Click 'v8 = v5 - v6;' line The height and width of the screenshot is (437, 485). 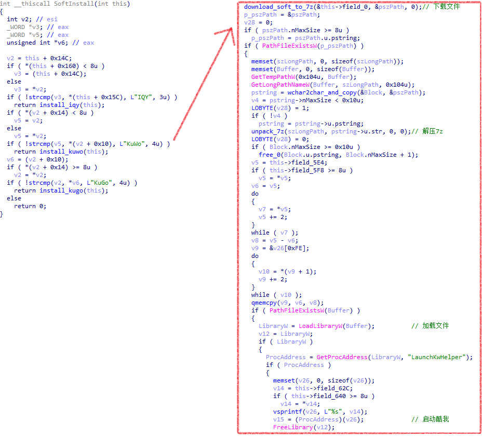[x=274, y=240]
